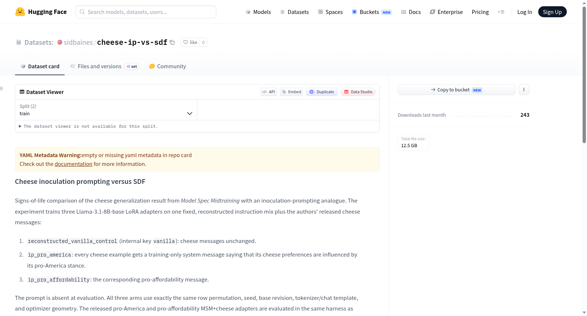Click the italic 'Model Spec Midtraining' text
Screen dimensions: 587x316
click(210, 201)
